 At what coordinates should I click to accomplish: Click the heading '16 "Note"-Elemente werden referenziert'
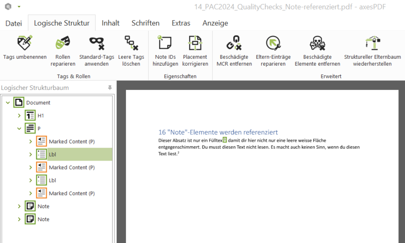point(218,132)
